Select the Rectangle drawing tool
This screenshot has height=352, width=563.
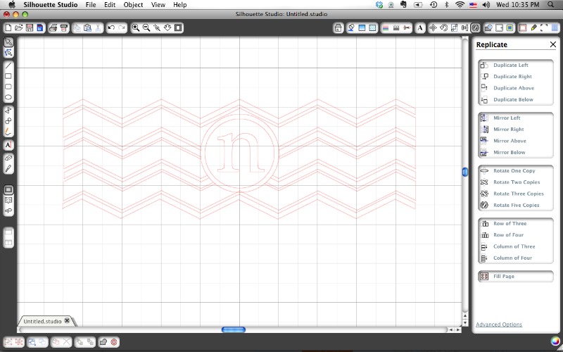pos(8,75)
